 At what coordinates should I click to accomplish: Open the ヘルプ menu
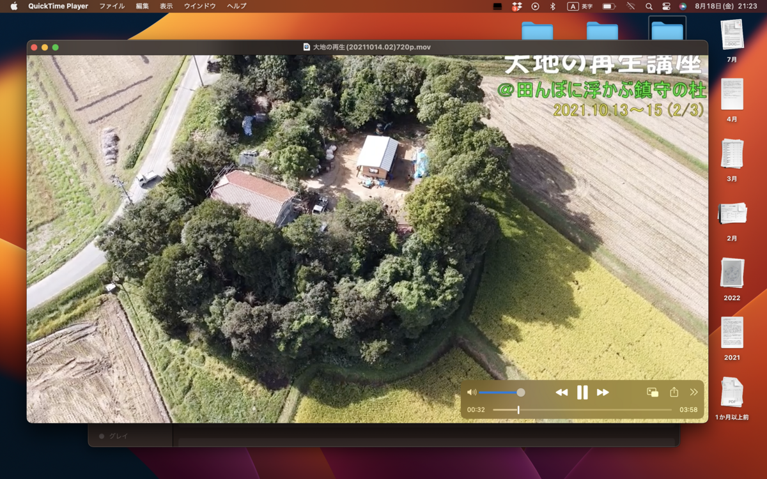click(236, 6)
